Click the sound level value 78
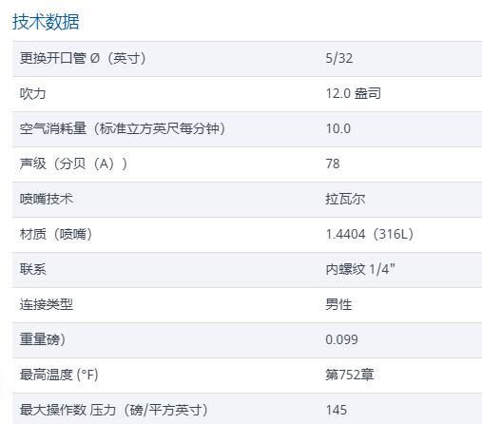The image size is (482, 424). 333,164
